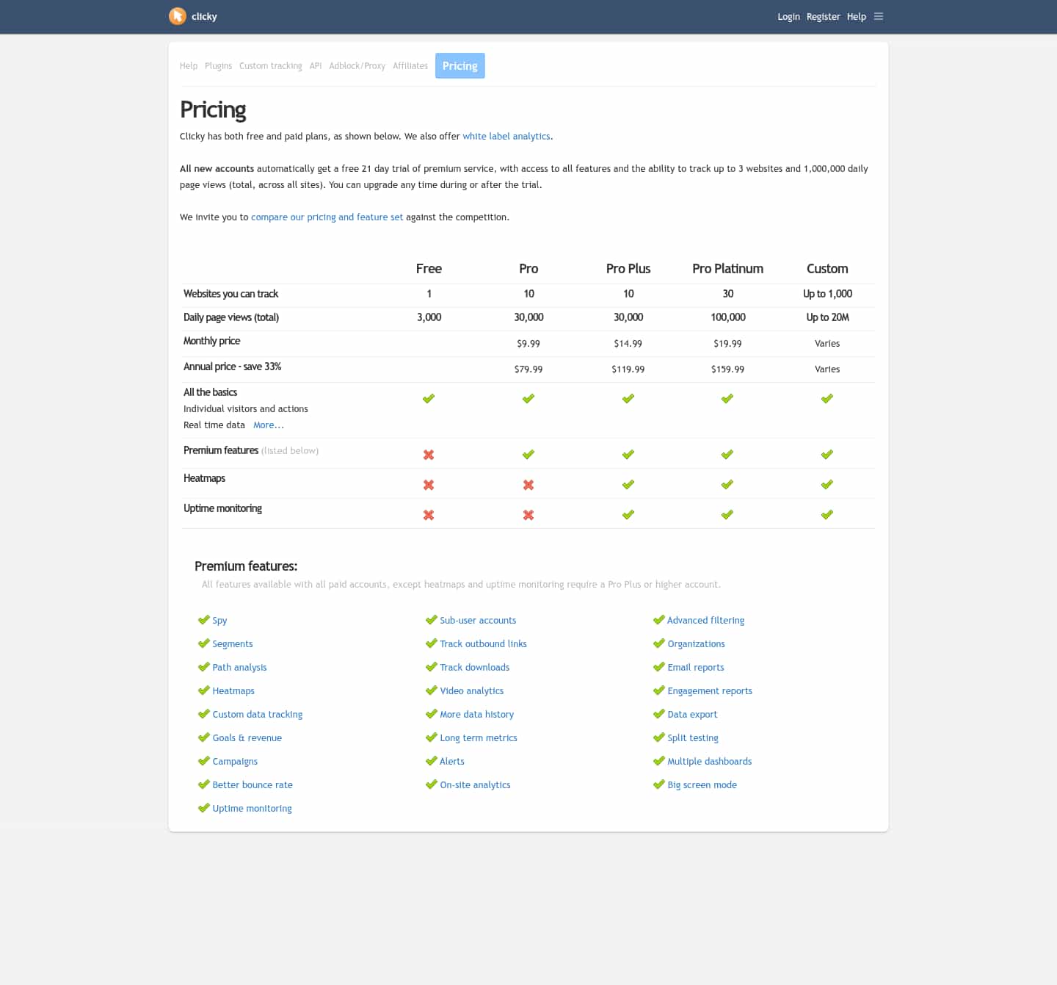Expand the More... link under Real time data
This screenshot has height=985, width=1057.
[269, 425]
